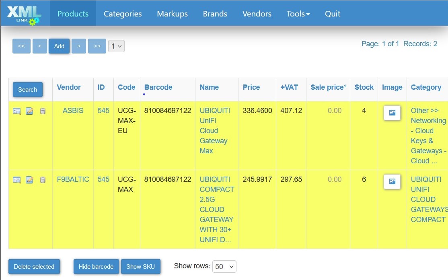The width and height of the screenshot is (448, 280).
Task: View details icon in F9BALTIC row
Action: pos(17,180)
